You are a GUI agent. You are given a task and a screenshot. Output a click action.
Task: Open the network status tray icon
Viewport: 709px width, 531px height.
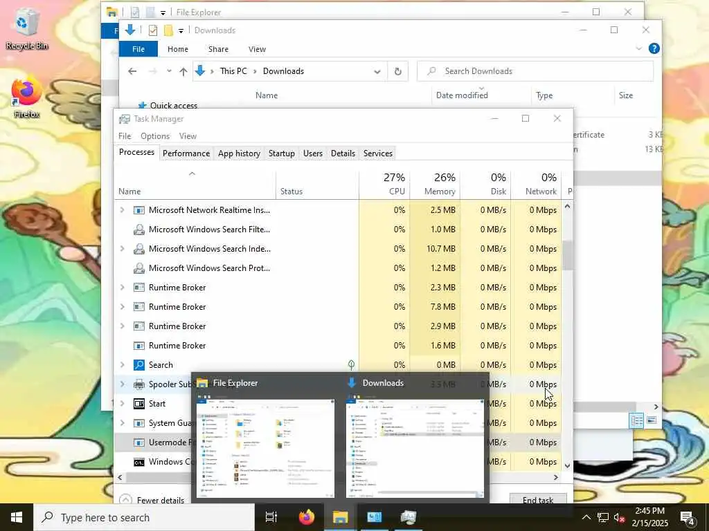[x=603, y=517]
